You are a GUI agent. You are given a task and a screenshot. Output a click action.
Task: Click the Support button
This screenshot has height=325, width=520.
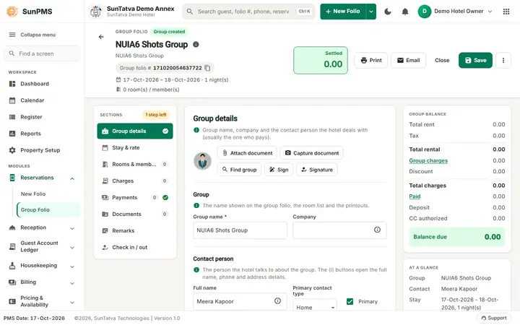pos(494,318)
